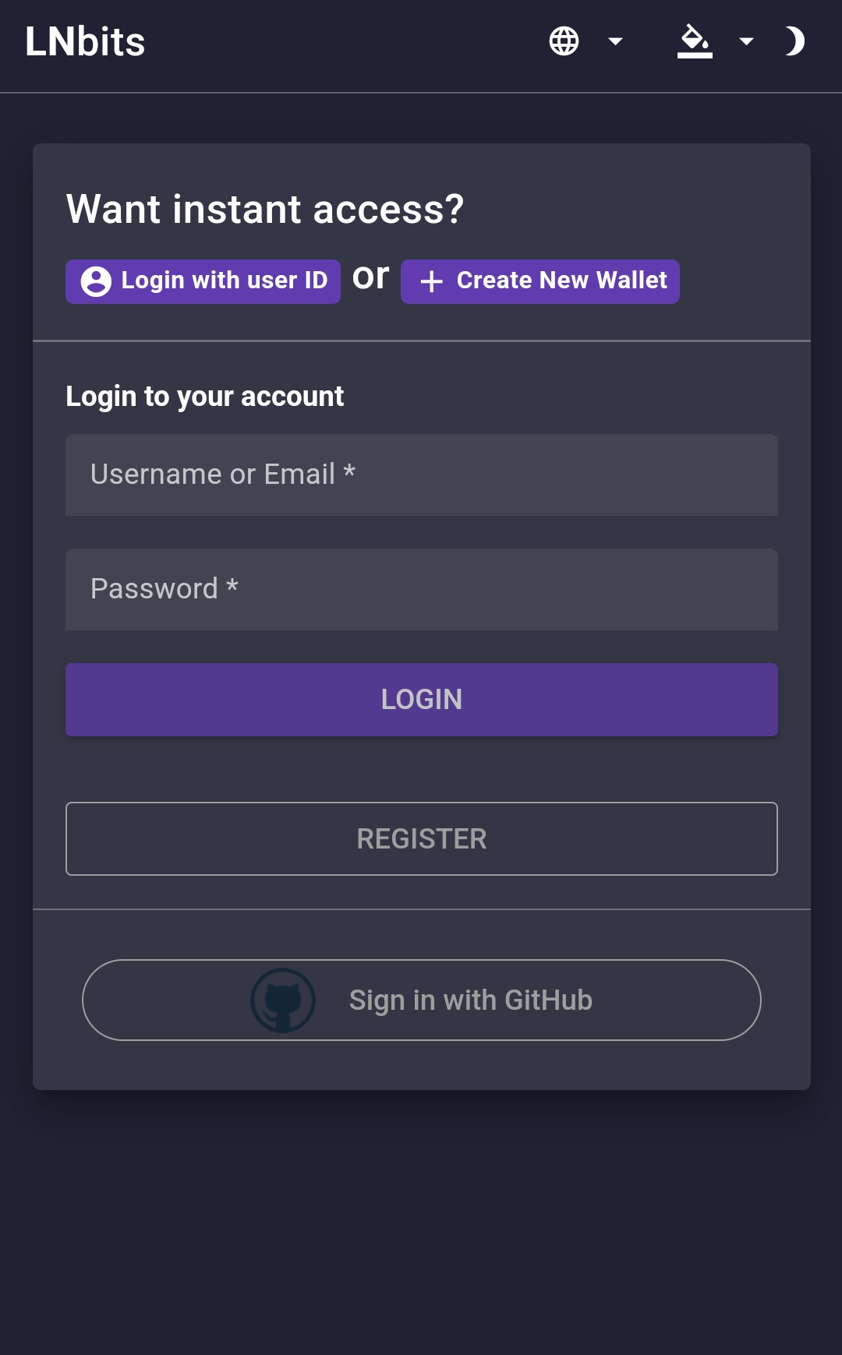Expand the language dropdown arrow
842x1355 pixels.
point(615,41)
